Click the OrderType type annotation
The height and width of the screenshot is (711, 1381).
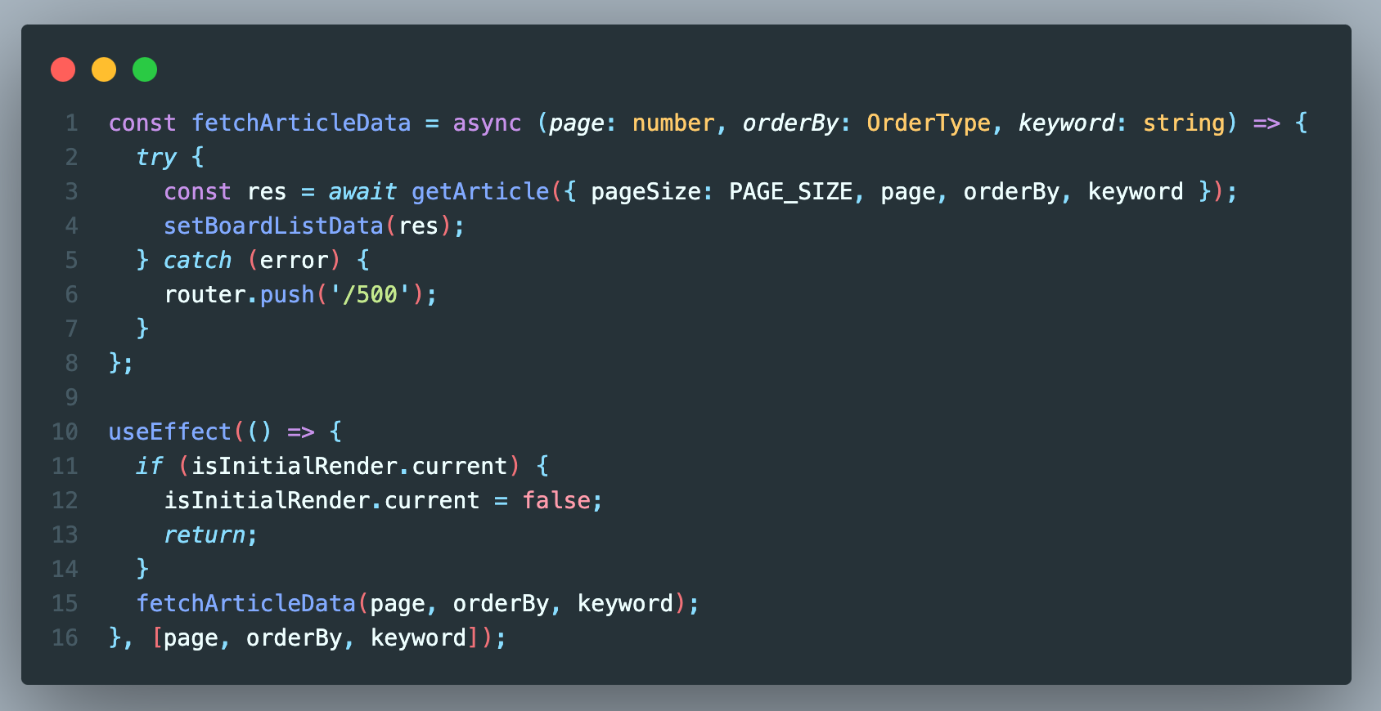pos(929,123)
